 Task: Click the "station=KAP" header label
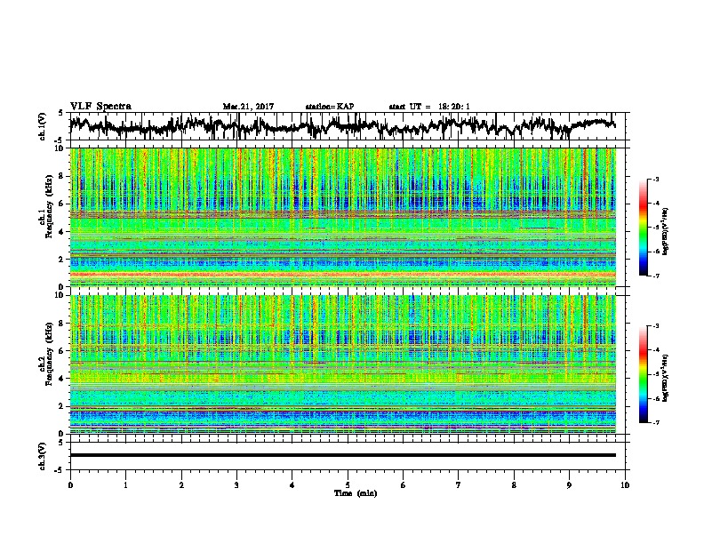(330, 107)
